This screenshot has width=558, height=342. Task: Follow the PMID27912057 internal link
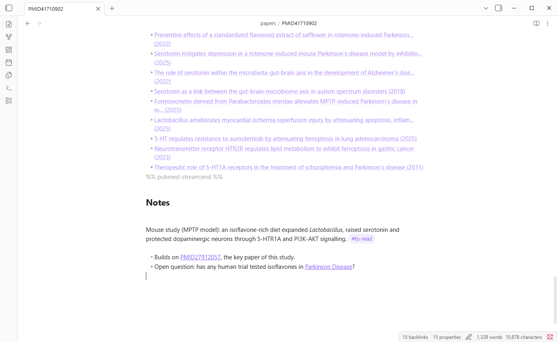(200, 257)
